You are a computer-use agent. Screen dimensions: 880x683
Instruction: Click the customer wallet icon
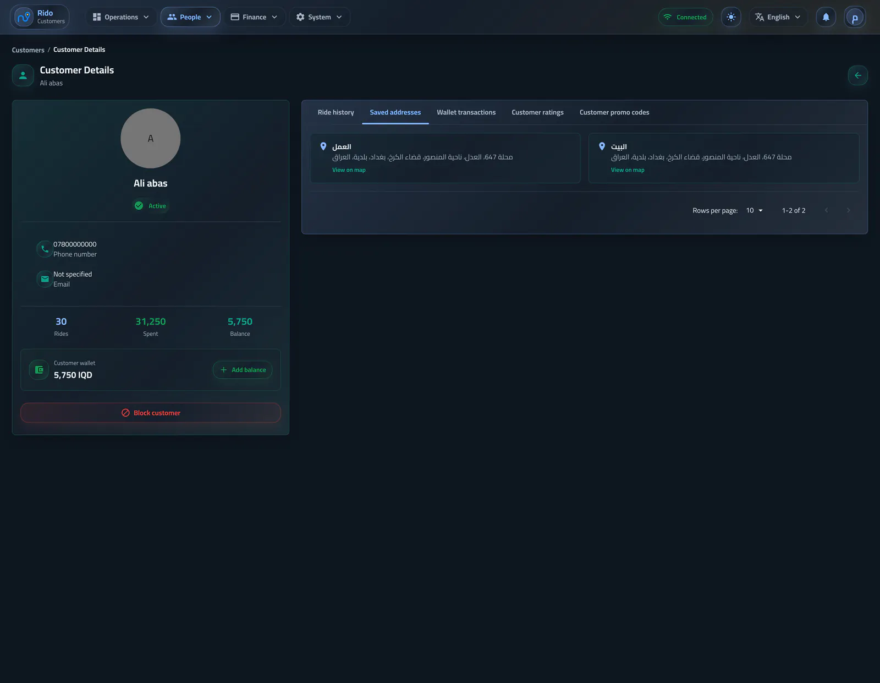click(39, 370)
